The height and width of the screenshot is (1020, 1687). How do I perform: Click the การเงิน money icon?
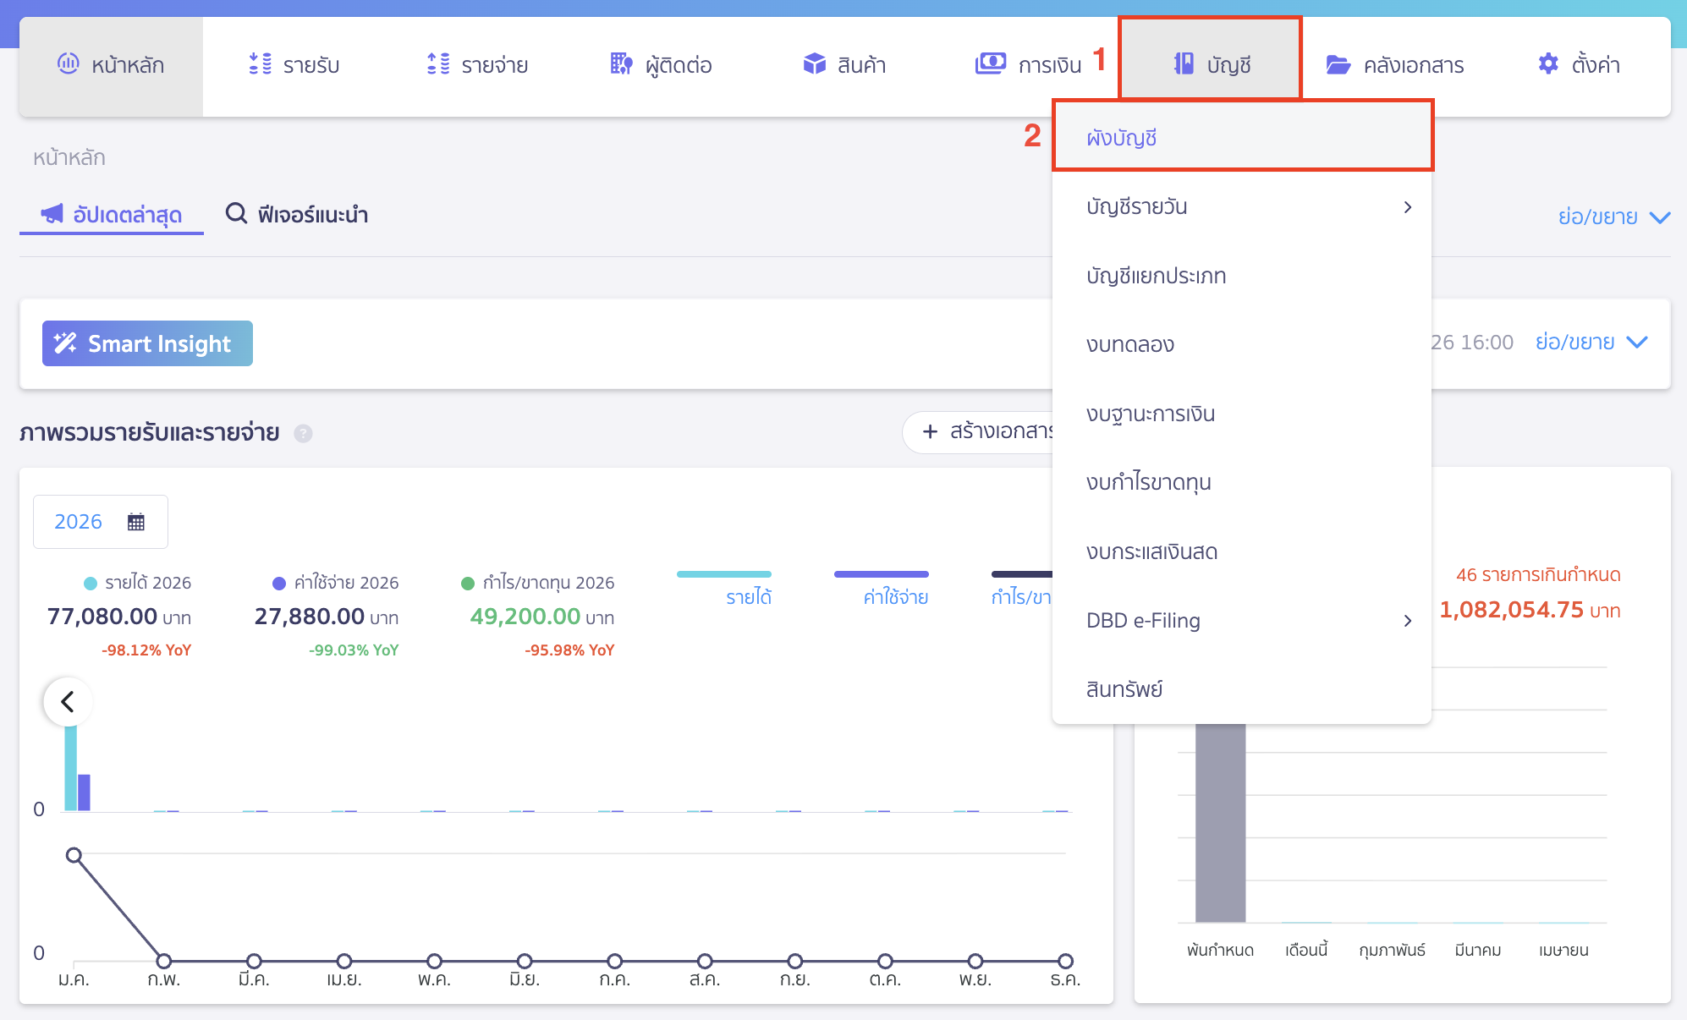(x=990, y=63)
